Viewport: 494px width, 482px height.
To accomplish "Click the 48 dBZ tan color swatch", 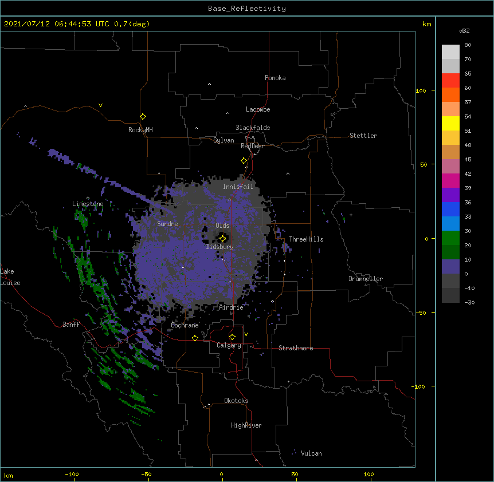I will [x=450, y=152].
